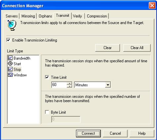Enable the Byte Limit checkbox
Image resolution: width=157 pixels, height=140 pixels.
tap(47, 112)
